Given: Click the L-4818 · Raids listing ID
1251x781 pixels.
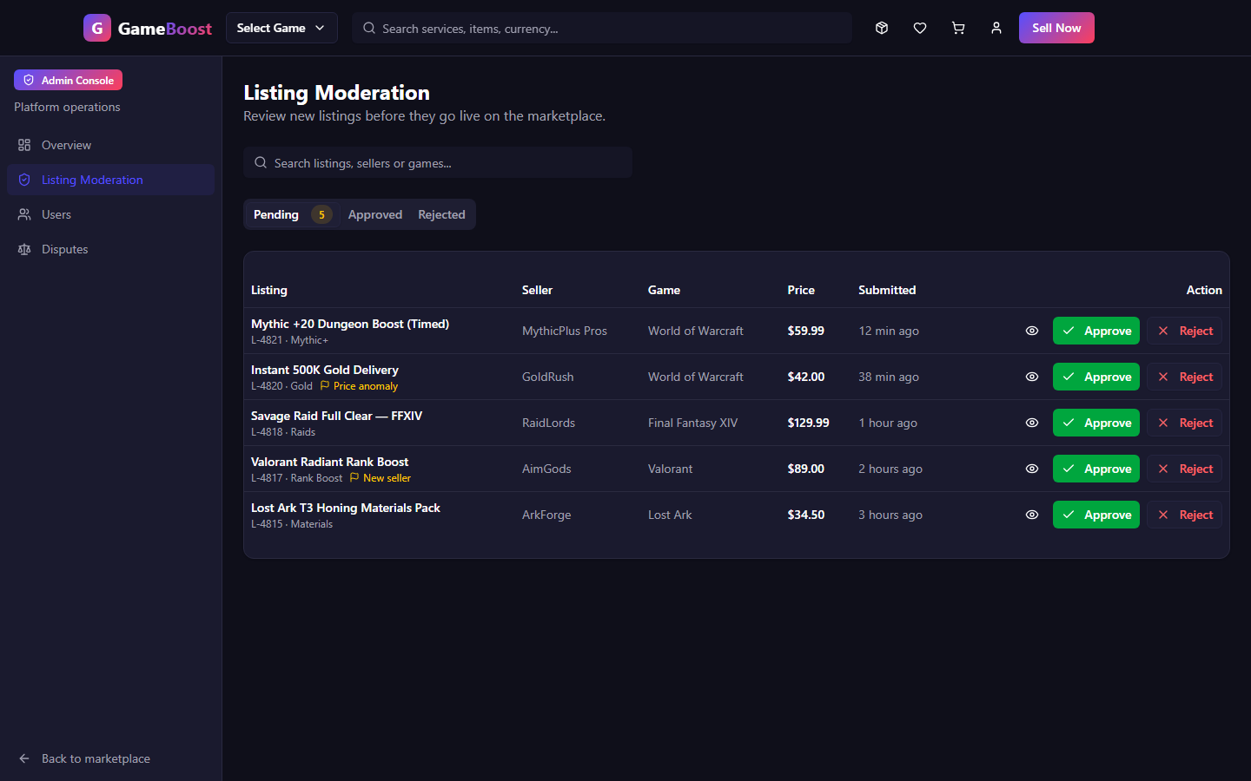Looking at the screenshot, I should click(x=283, y=432).
